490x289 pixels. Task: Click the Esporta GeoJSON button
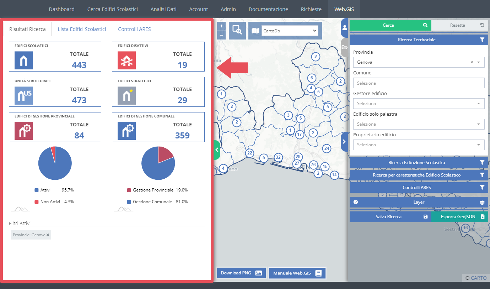pyautogui.click(x=460, y=217)
